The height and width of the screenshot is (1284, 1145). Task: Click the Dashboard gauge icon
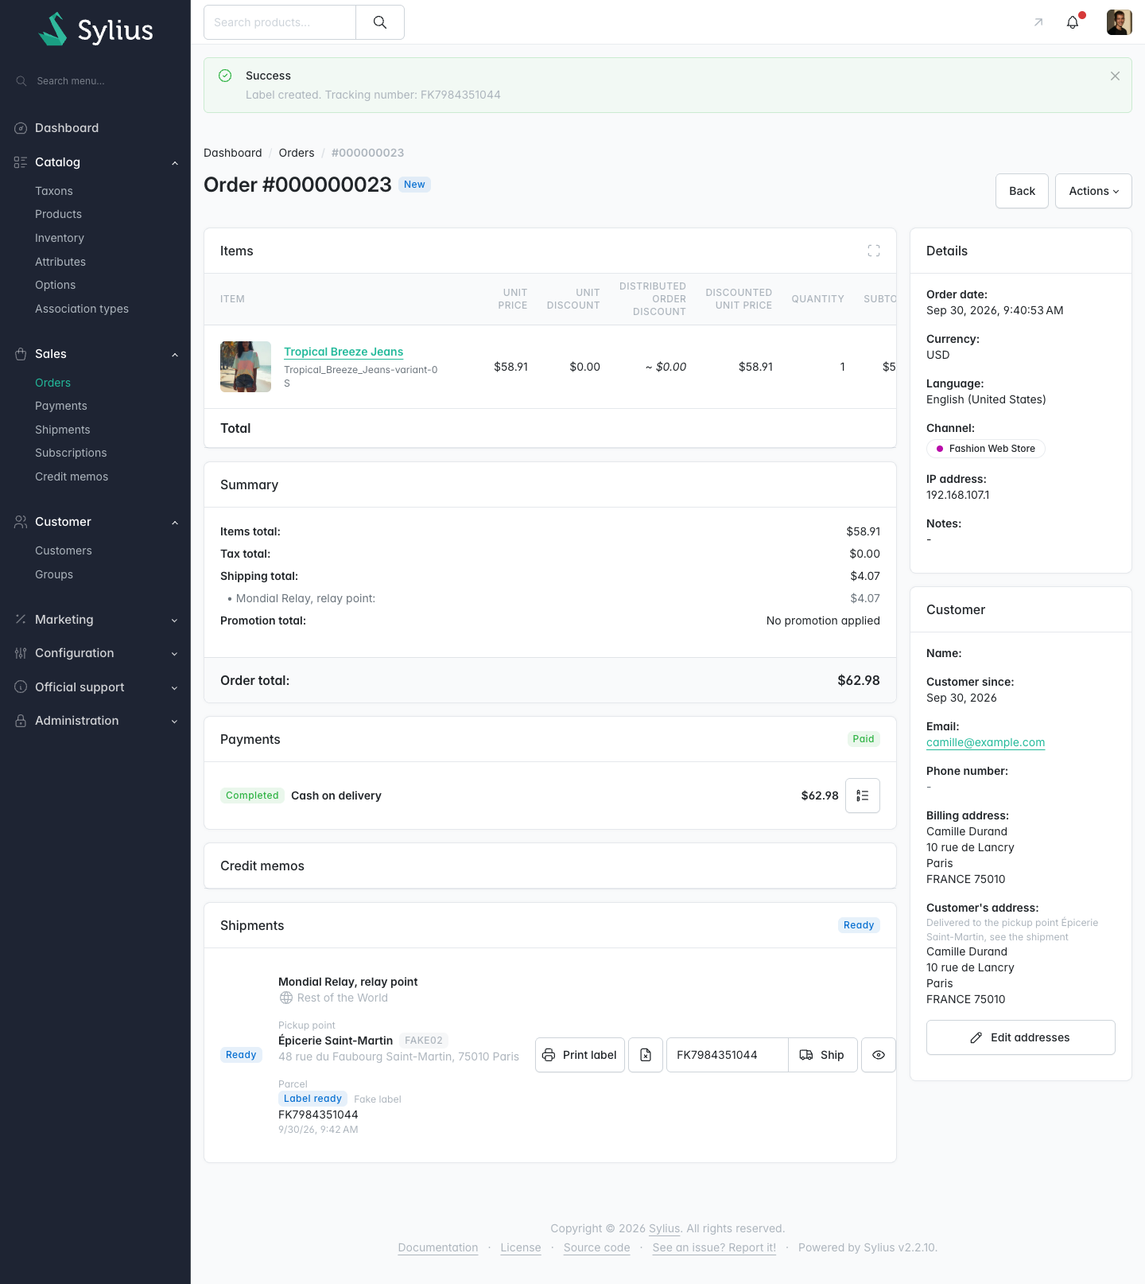point(21,128)
